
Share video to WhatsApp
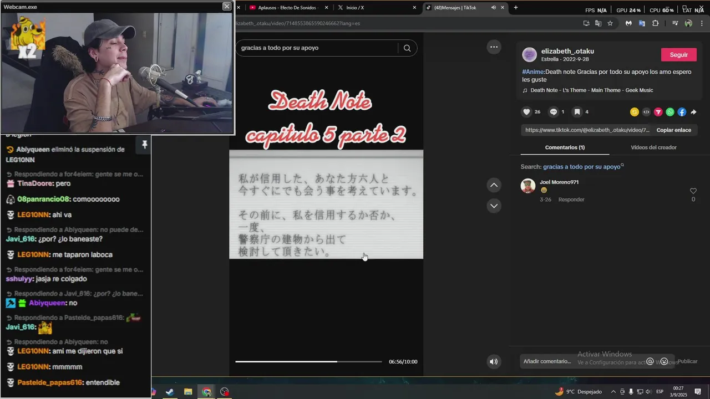[x=670, y=112]
